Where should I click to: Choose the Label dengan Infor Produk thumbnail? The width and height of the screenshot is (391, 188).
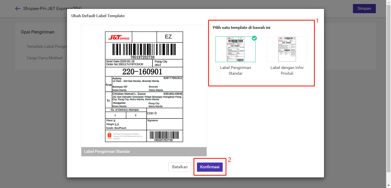click(x=287, y=49)
